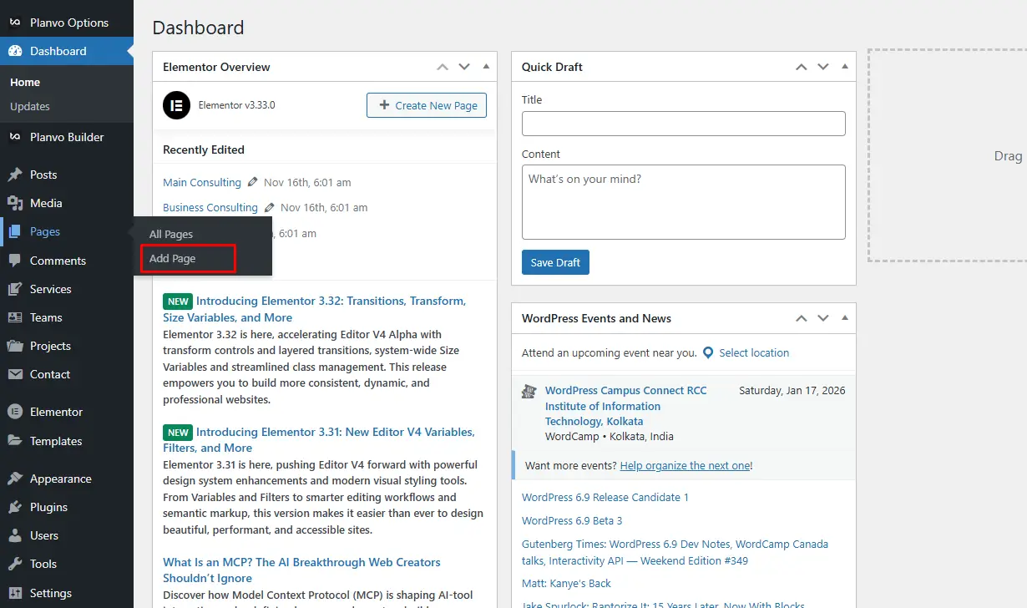Choose Add Page in Pages submenu
This screenshot has width=1027, height=608.
pos(172,258)
